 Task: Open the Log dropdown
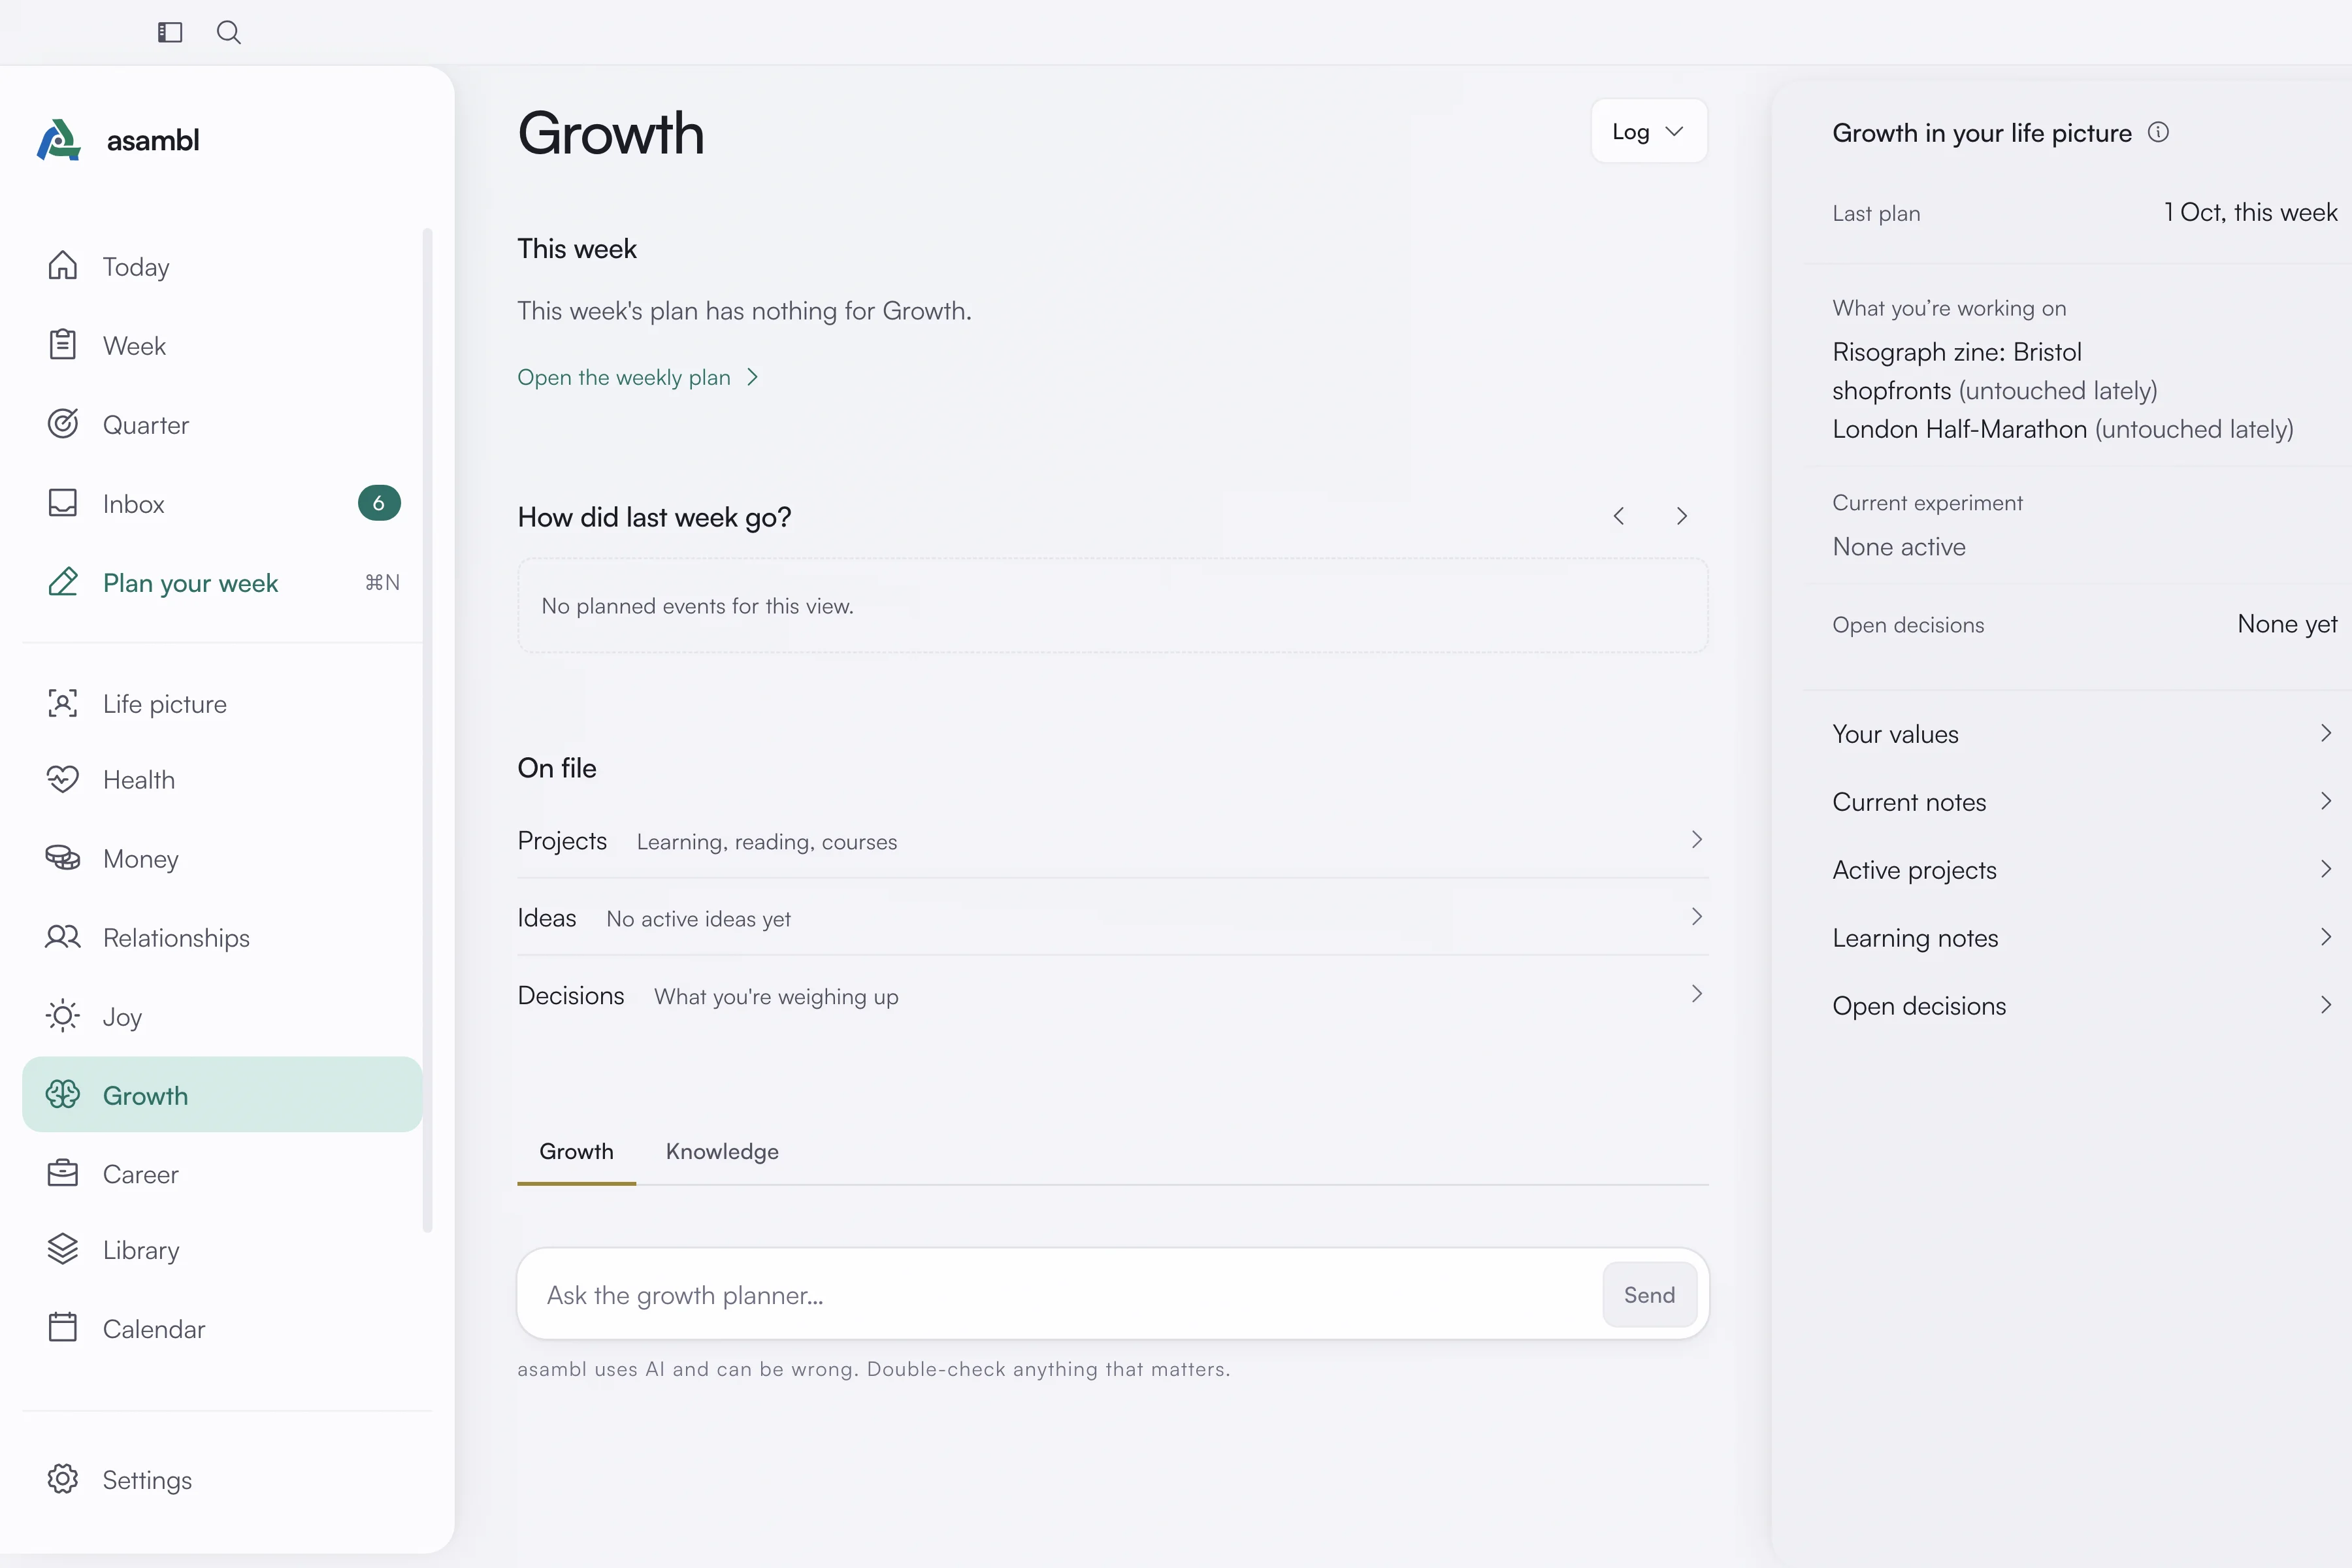[x=1648, y=131]
